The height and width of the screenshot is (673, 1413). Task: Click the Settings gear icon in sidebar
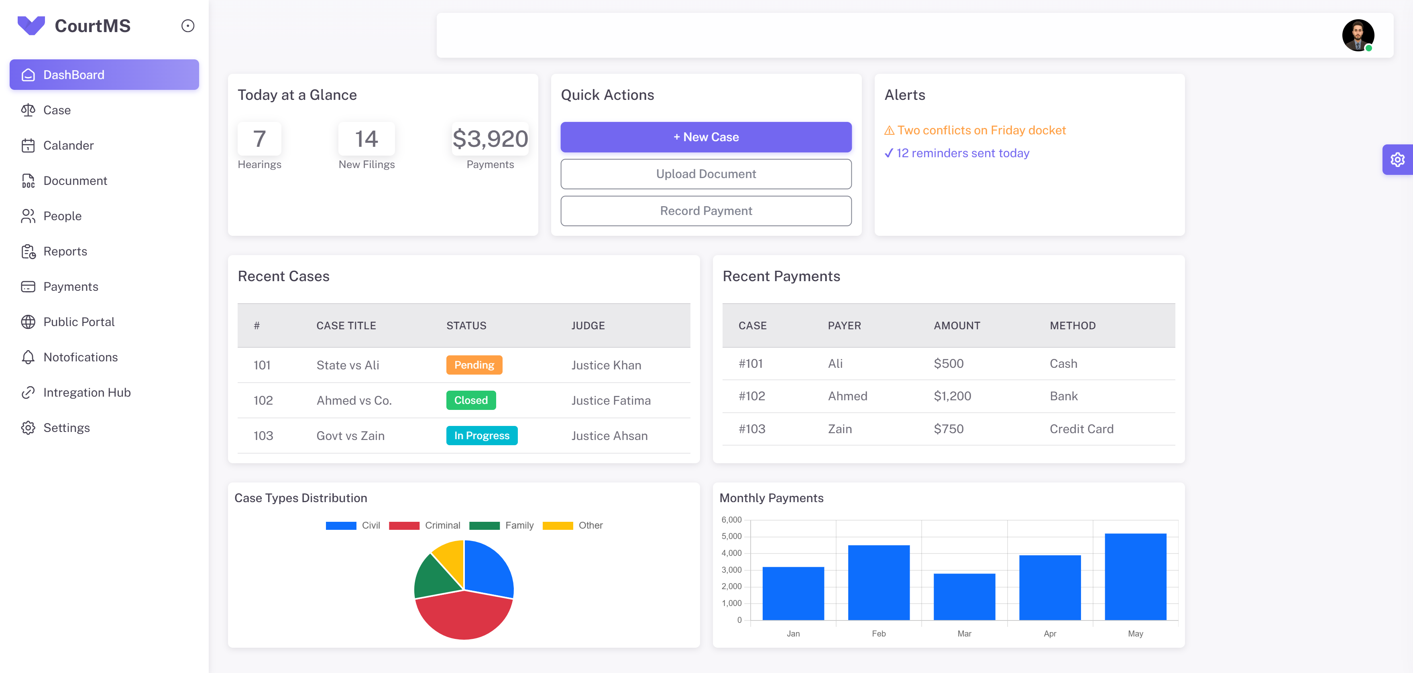pos(28,428)
